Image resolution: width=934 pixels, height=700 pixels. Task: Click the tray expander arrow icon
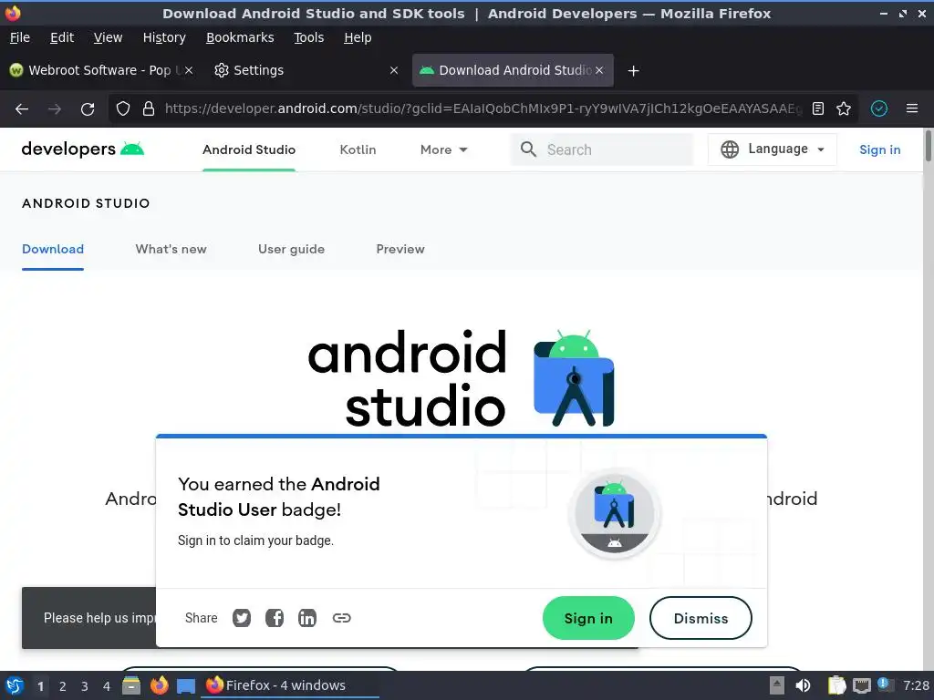777,685
